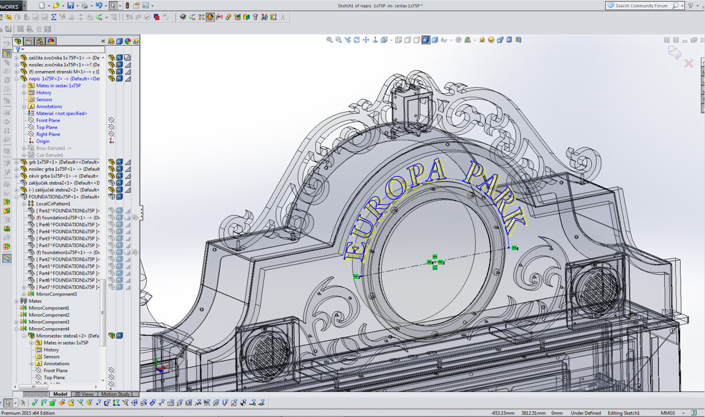Open the Save button dropdown arrow

point(77,6)
